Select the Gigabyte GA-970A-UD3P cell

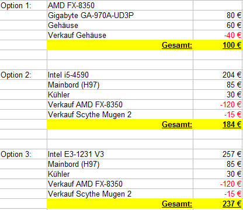pyautogui.click(x=120, y=15)
